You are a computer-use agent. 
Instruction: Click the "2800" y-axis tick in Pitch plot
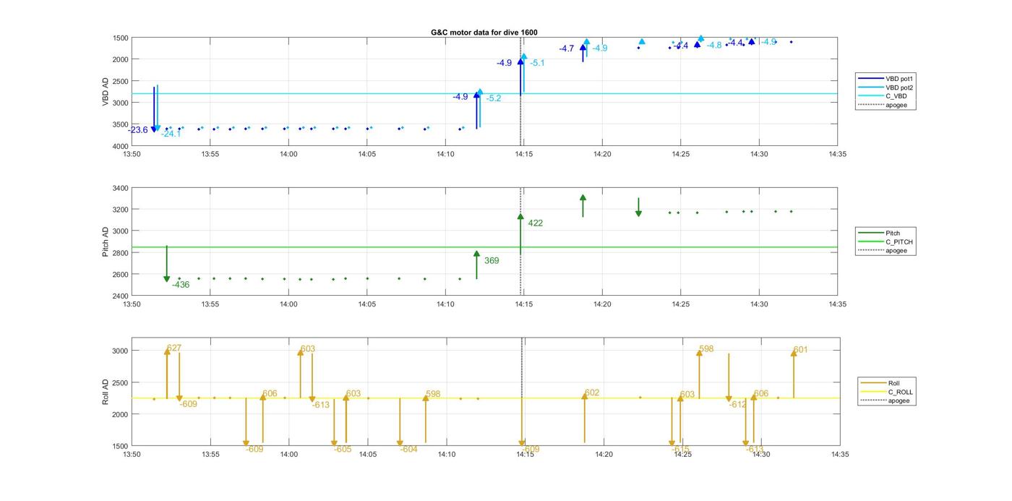coord(120,253)
